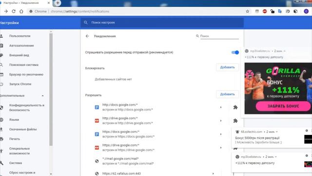This screenshot has width=312, height=176.
Task: Click the PDF icon beside http://drive.google.com
Action: pos(97,121)
